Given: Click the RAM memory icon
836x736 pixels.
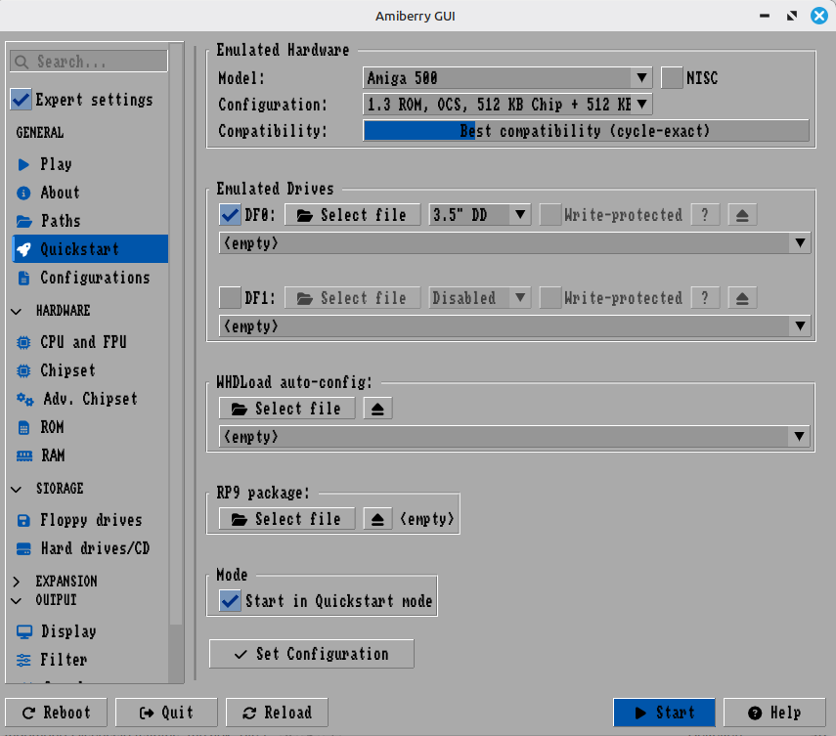Looking at the screenshot, I should tap(24, 455).
